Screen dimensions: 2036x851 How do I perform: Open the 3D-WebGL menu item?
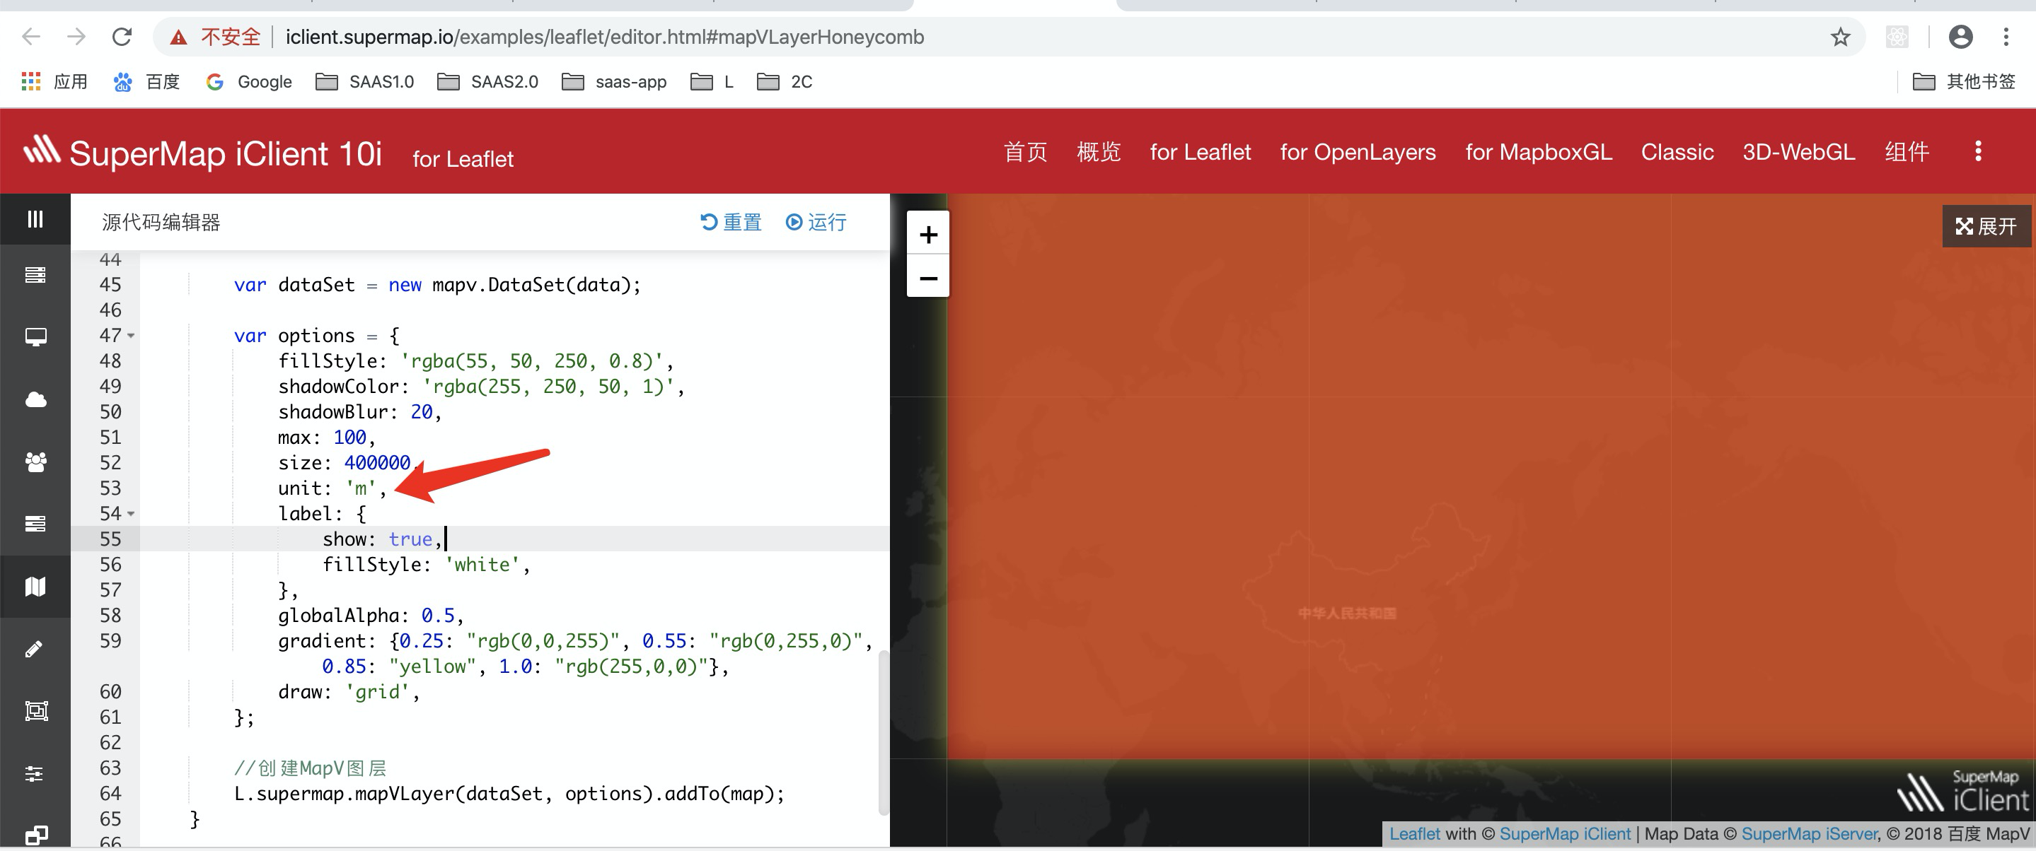click(x=1798, y=151)
